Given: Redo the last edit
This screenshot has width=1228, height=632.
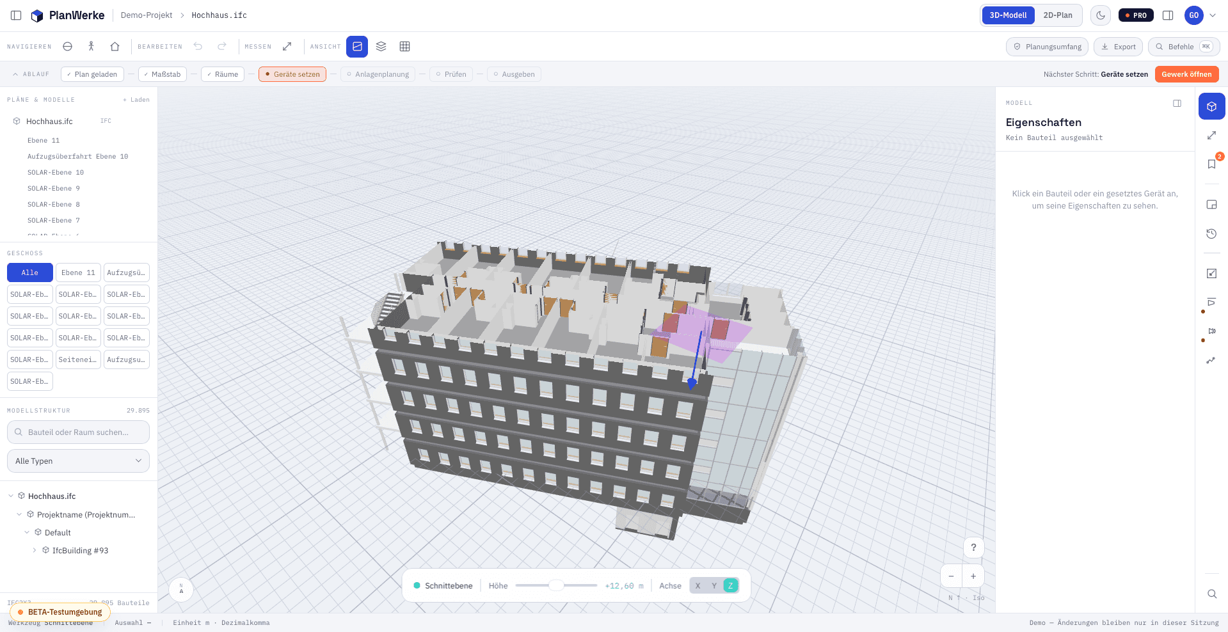Looking at the screenshot, I should coord(222,47).
